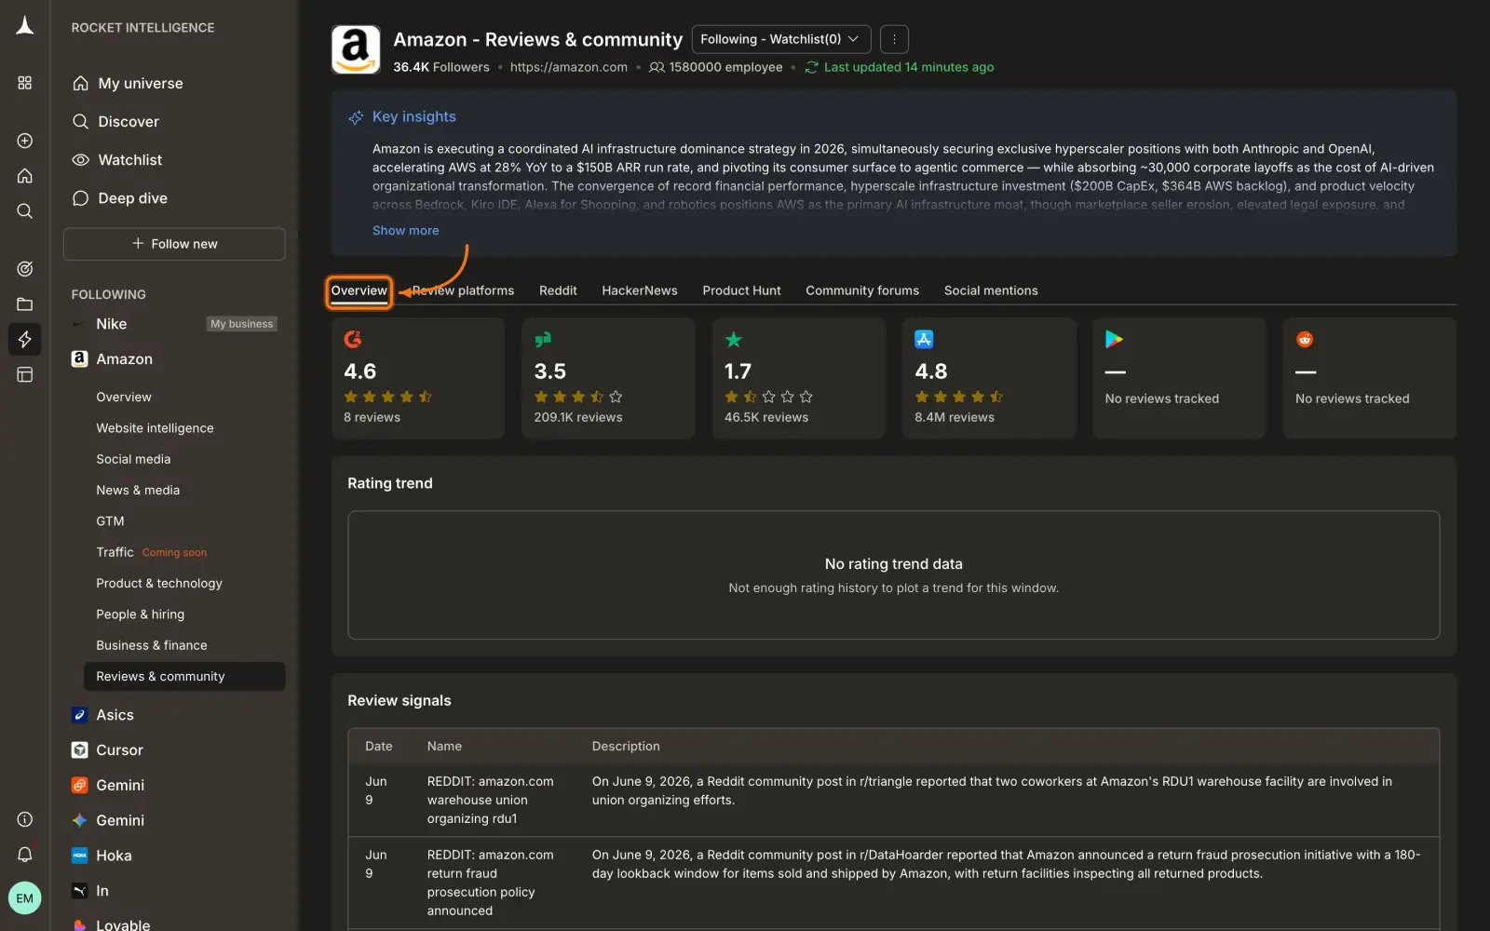This screenshot has width=1490, height=931.
Task: Open GTM in sidebar
Action: (110, 521)
